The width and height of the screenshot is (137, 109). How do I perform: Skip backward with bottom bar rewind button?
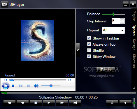click(x=22, y=103)
